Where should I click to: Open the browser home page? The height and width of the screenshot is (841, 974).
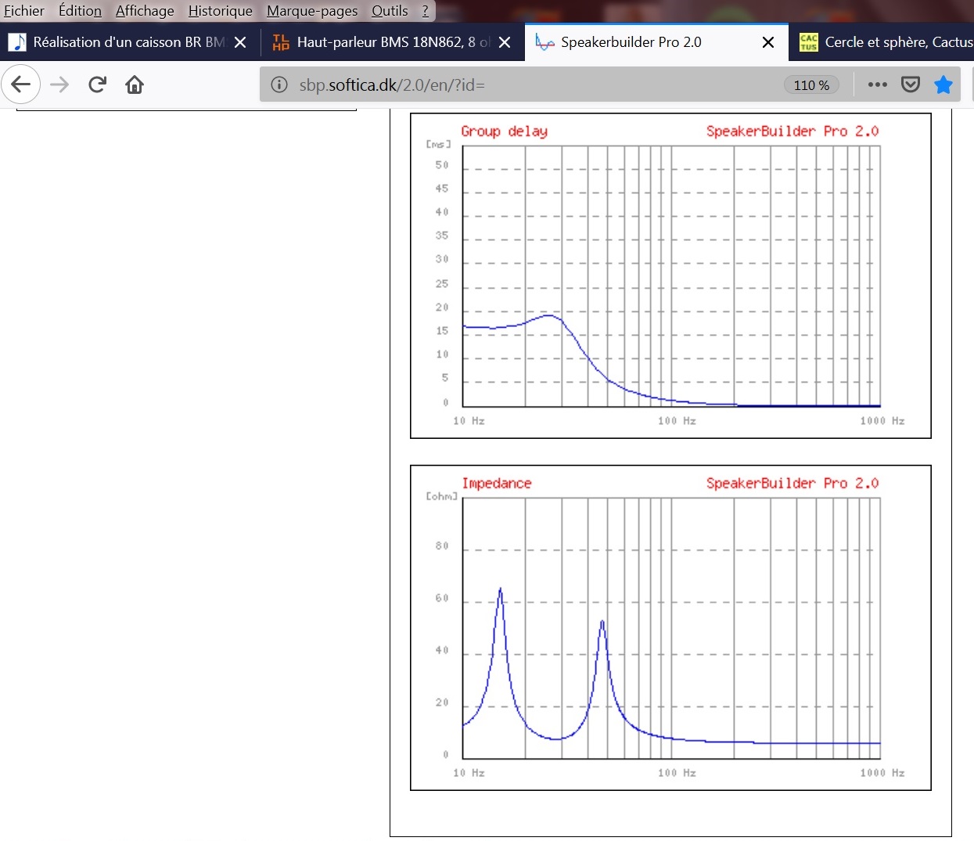coord(135,84)
